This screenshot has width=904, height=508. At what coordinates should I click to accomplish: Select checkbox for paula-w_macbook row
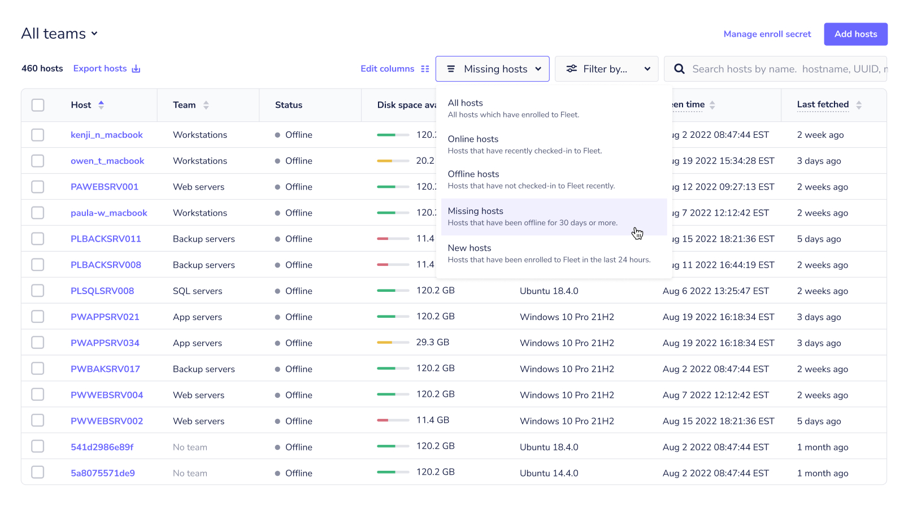(x=38, y=213)
